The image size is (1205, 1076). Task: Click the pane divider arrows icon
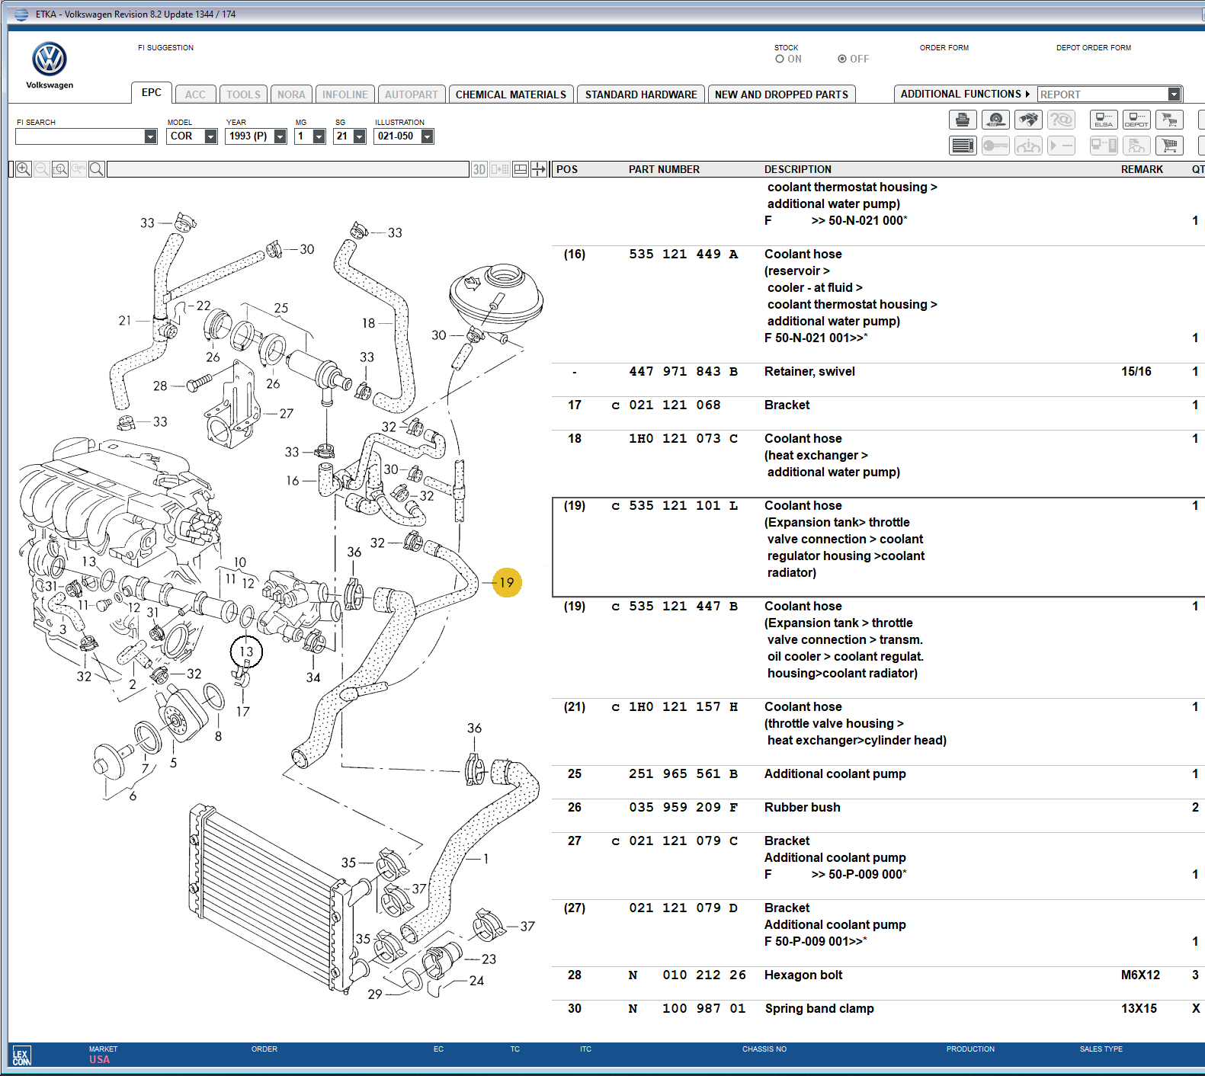click(x=539, y=169)
